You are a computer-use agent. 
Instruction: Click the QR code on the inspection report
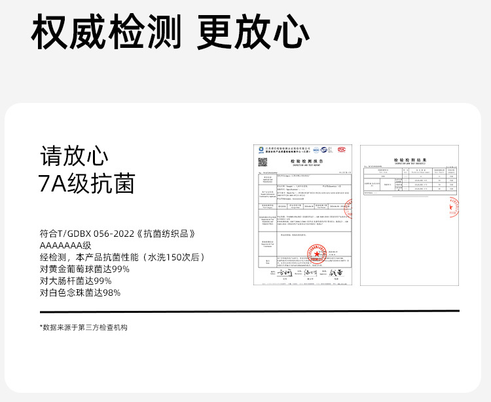pyautogui.click(x=263, y=162)
